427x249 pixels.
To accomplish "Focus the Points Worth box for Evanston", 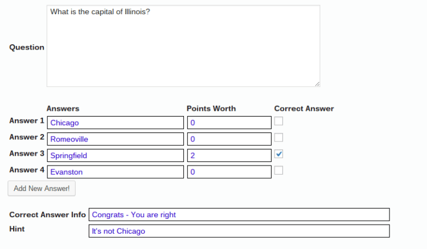I will click(x=229, y=172).
